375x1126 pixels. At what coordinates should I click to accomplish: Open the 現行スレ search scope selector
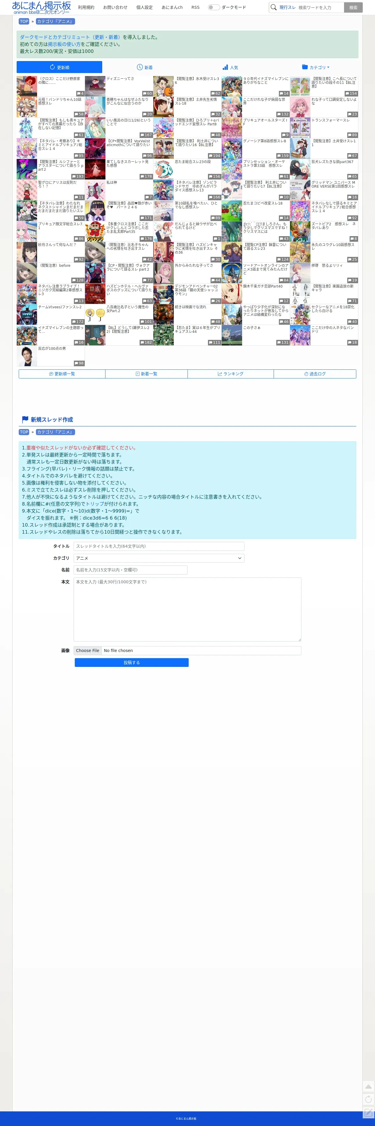[x=288, y=7]
